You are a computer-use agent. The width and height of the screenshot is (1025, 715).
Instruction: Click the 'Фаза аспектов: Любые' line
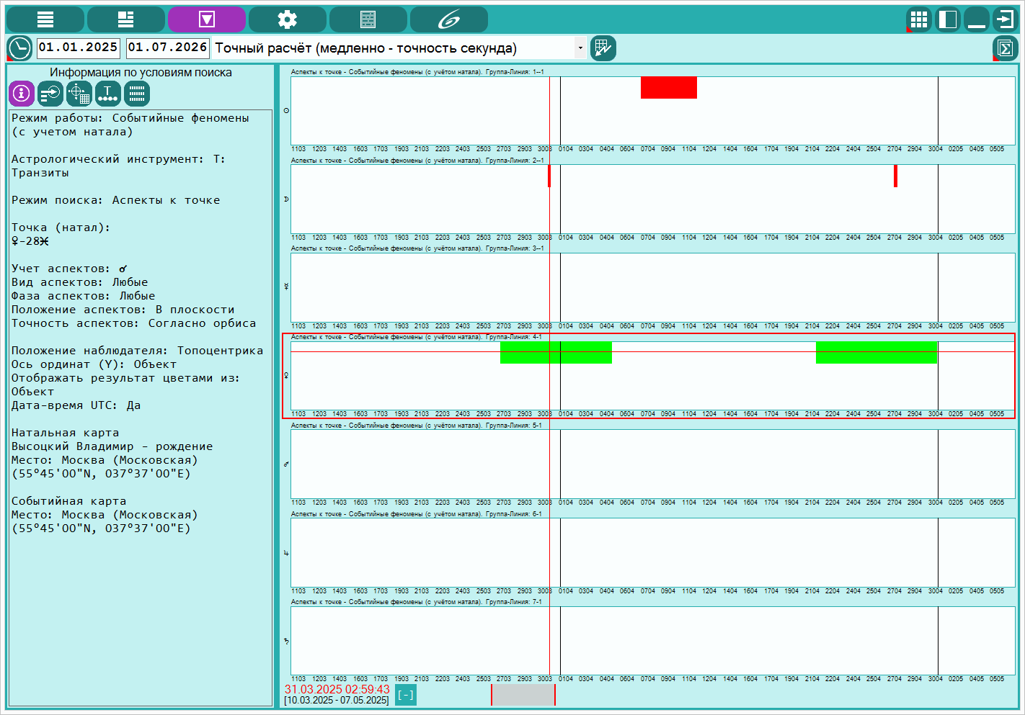(x=83, y=296)
